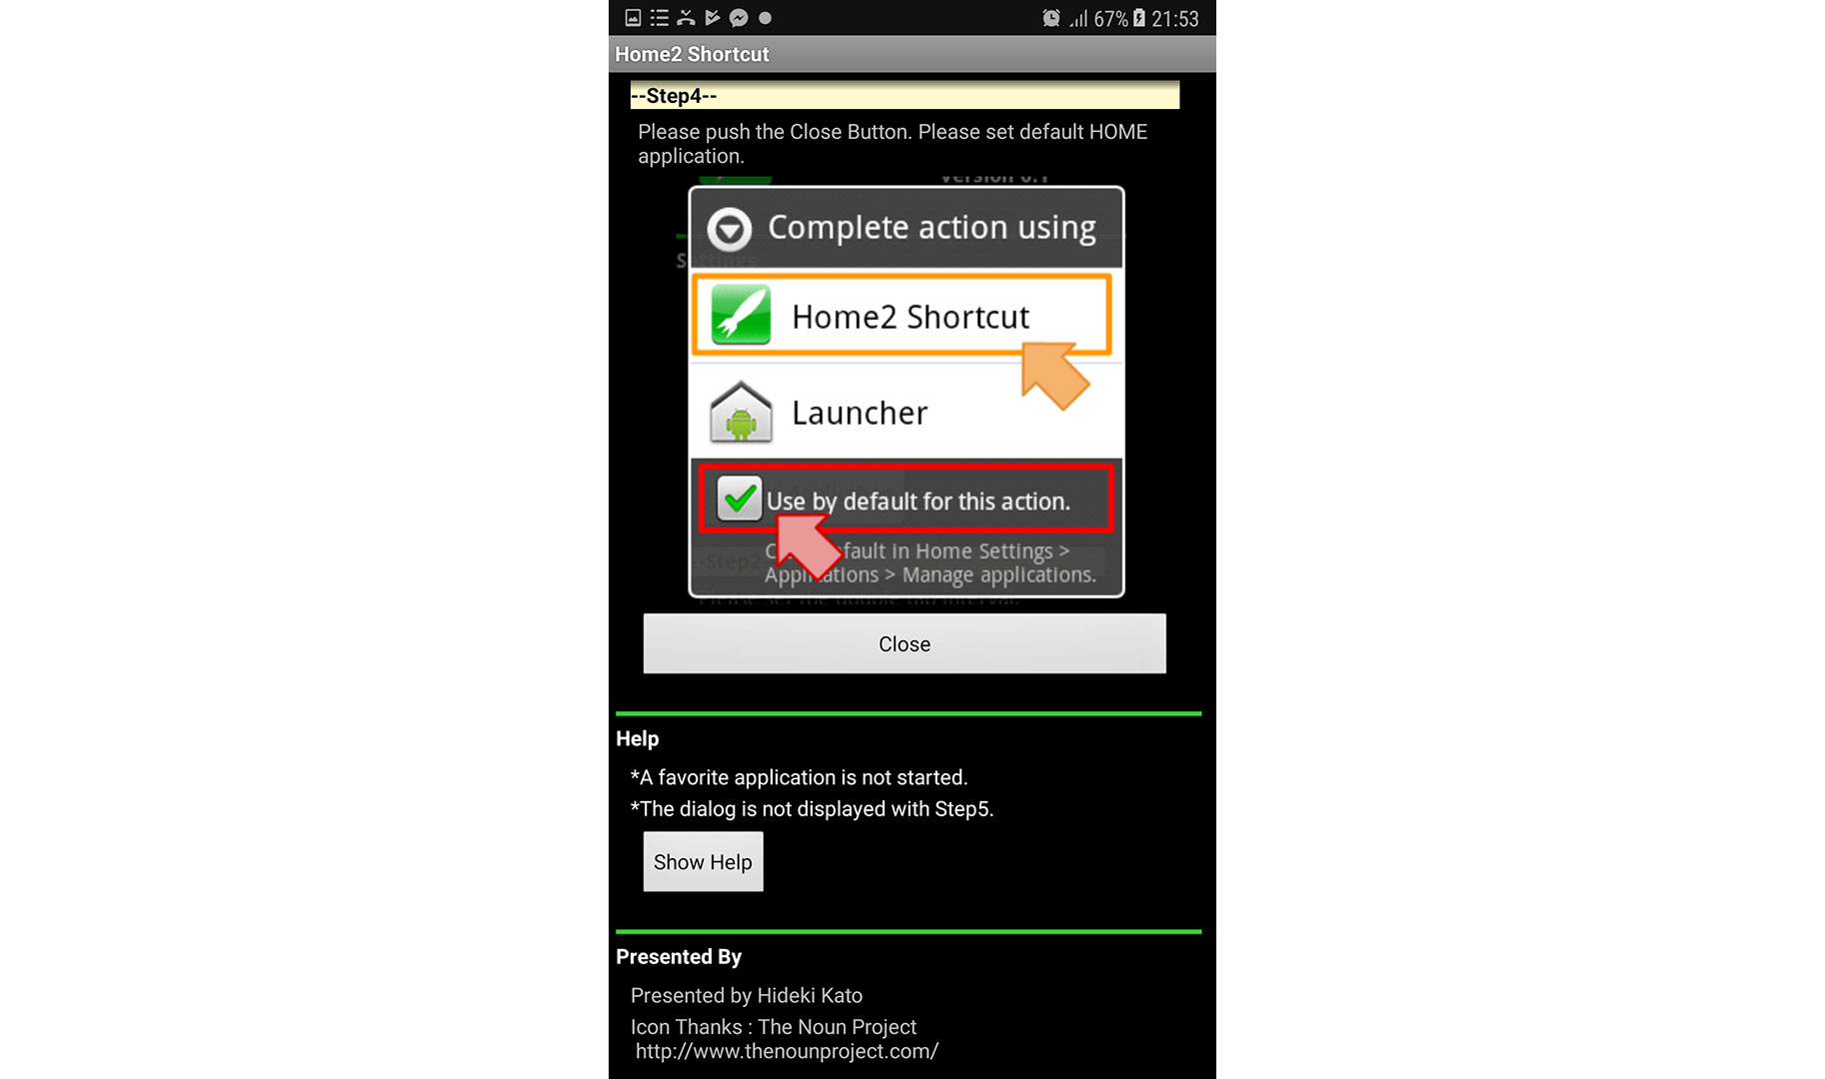The height and width of the screenshot is (1079, 1825).
Task: Tap the alarm clock status icon
Action: coord(1051,18)
